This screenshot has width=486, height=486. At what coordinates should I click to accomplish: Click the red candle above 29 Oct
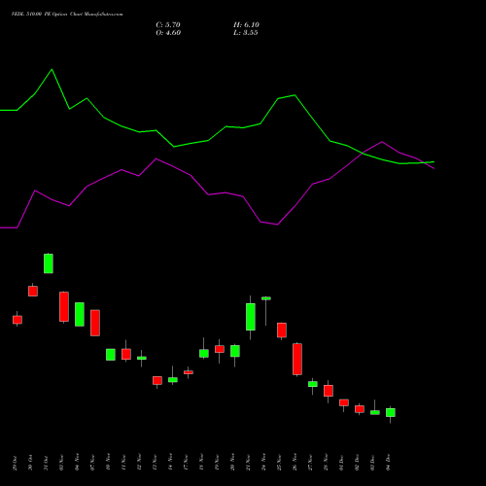17,320
